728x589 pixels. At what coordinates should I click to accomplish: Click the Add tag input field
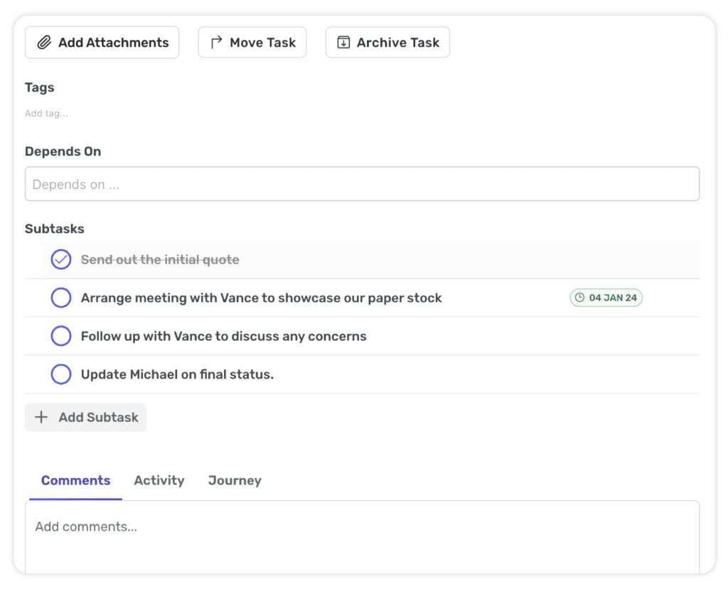point(47,113)
